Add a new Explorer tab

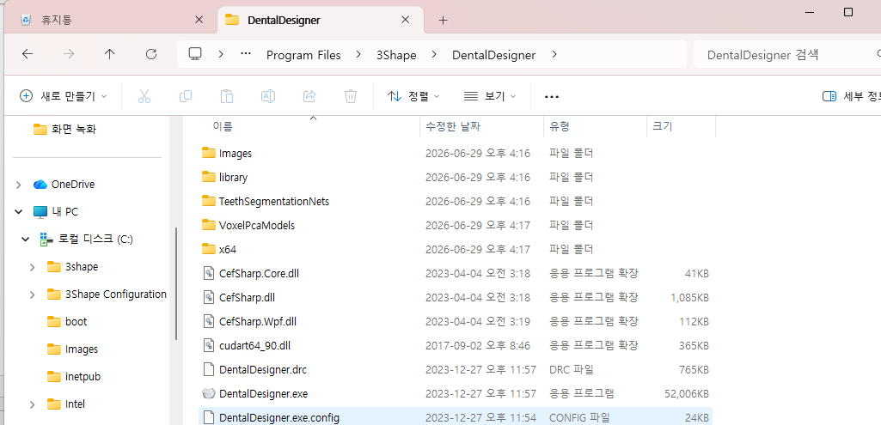pos(443,21)
